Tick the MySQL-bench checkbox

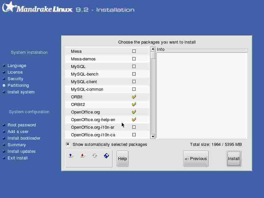tap(134, 74)
